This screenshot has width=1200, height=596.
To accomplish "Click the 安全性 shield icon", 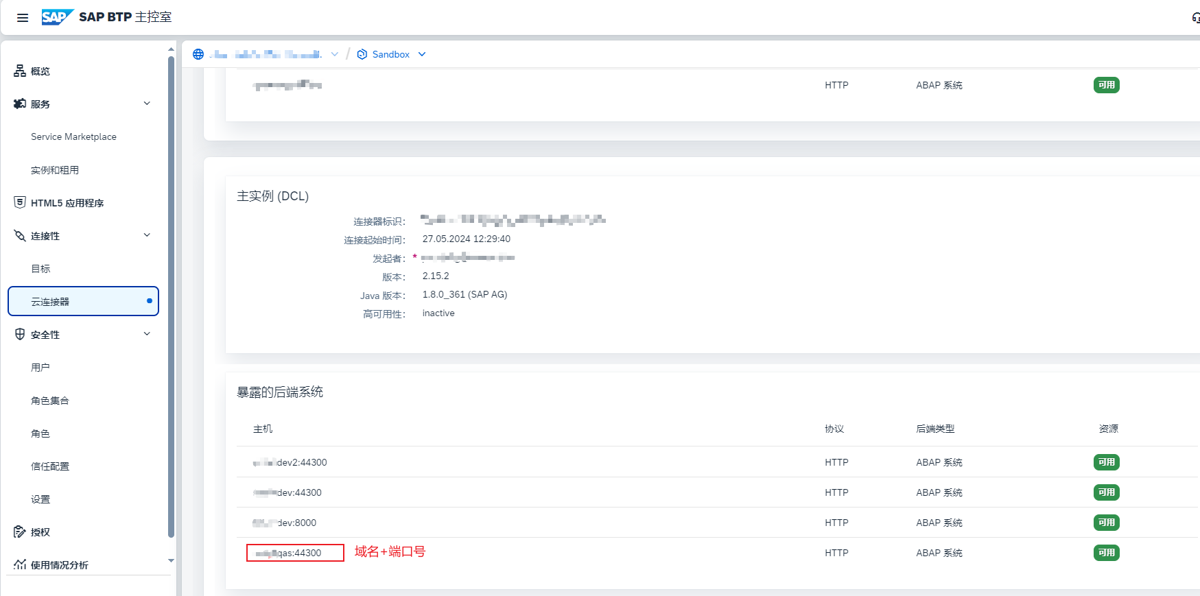I will (x=20, y=334).
